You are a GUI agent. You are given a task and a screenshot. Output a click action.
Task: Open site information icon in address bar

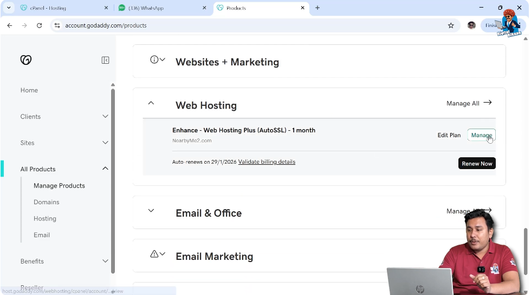(x=57, y=25)
